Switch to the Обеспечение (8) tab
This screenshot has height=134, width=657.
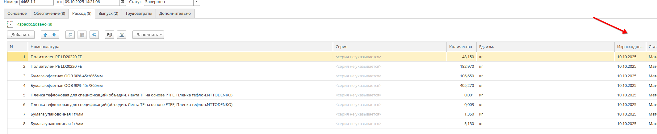[x=49, y=14]
